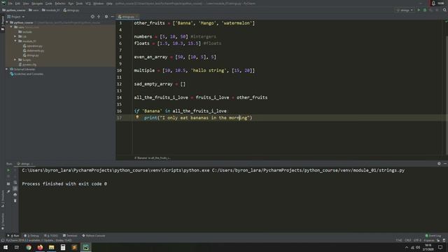Open the Code menu
Viewport: 448px width, 252px height.
coord(49,3)
